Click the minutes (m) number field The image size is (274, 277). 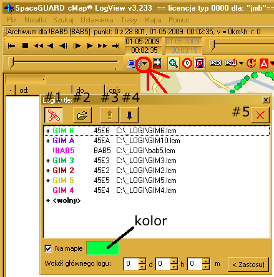(x=195, y=264)
